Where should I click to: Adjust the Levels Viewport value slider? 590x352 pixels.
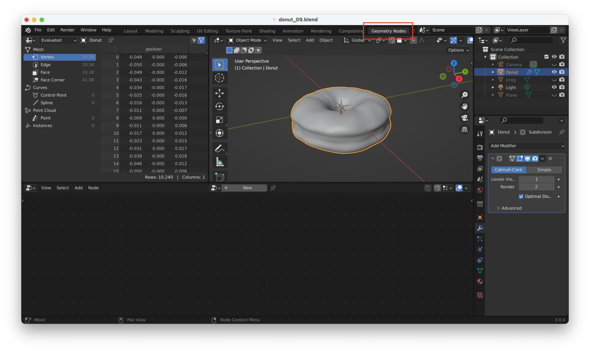536,179
